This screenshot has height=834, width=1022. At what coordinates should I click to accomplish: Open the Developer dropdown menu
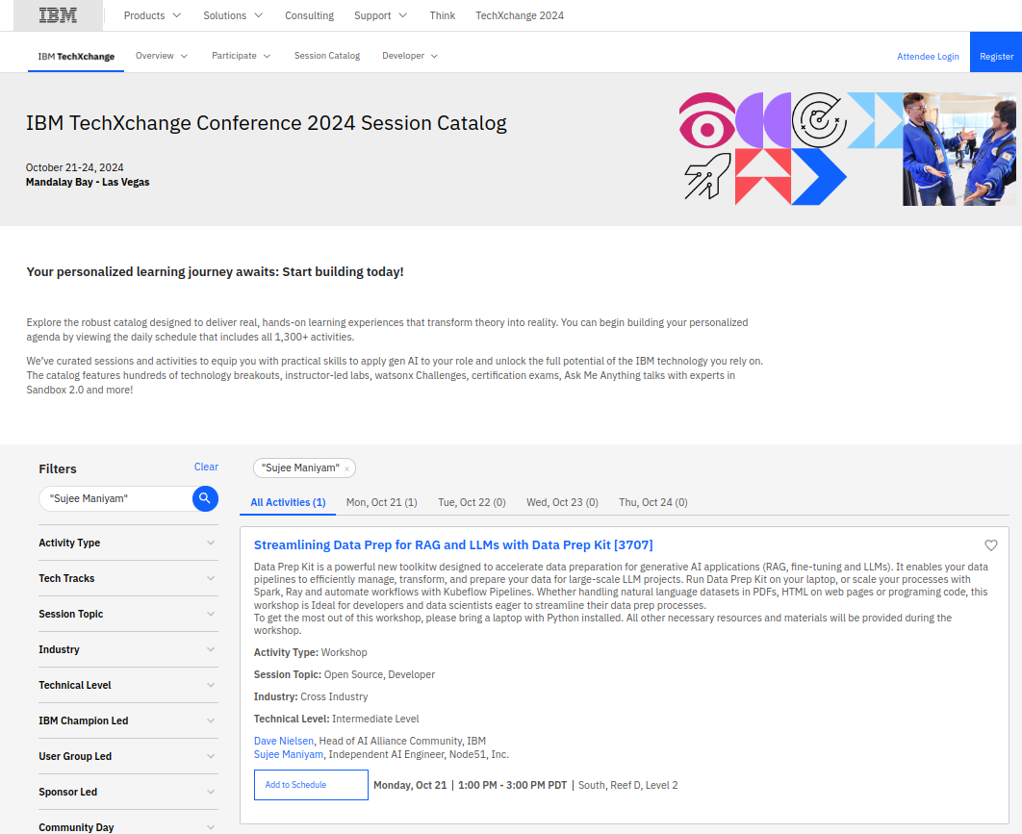tap(409, 56)
